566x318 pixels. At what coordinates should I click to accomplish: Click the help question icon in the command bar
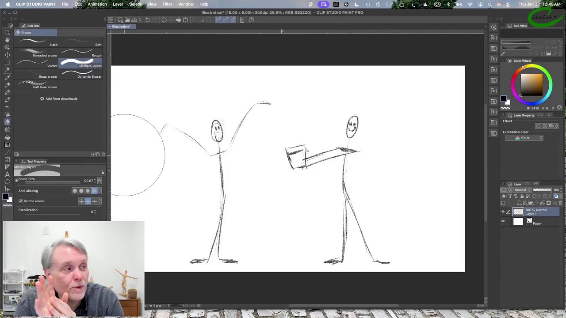(x=251, y=19)
